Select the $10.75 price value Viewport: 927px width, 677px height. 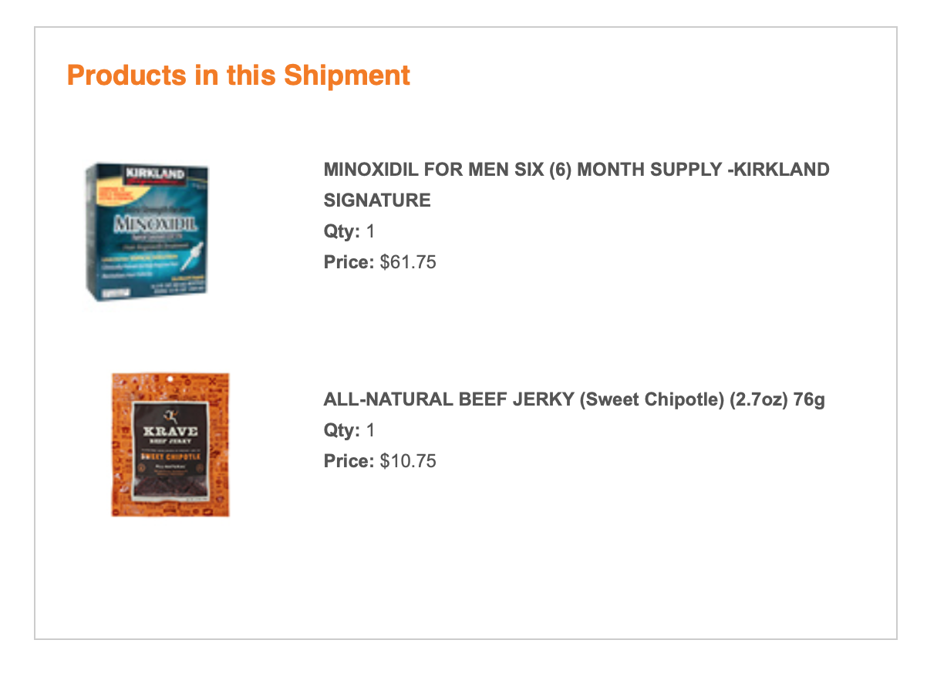[408, 461]
